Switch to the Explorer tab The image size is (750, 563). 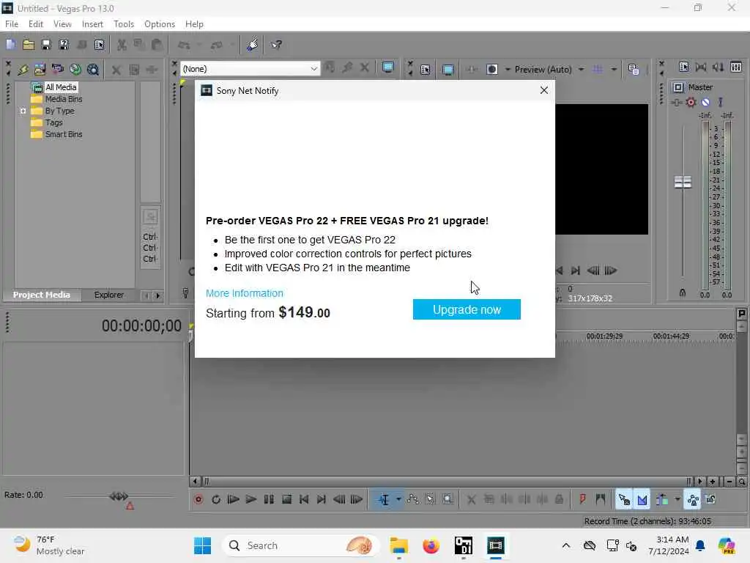pos(108,295)
